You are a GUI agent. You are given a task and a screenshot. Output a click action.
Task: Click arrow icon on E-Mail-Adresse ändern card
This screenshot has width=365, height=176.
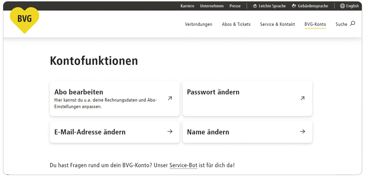pyautogui.click(x=170, y=132)
